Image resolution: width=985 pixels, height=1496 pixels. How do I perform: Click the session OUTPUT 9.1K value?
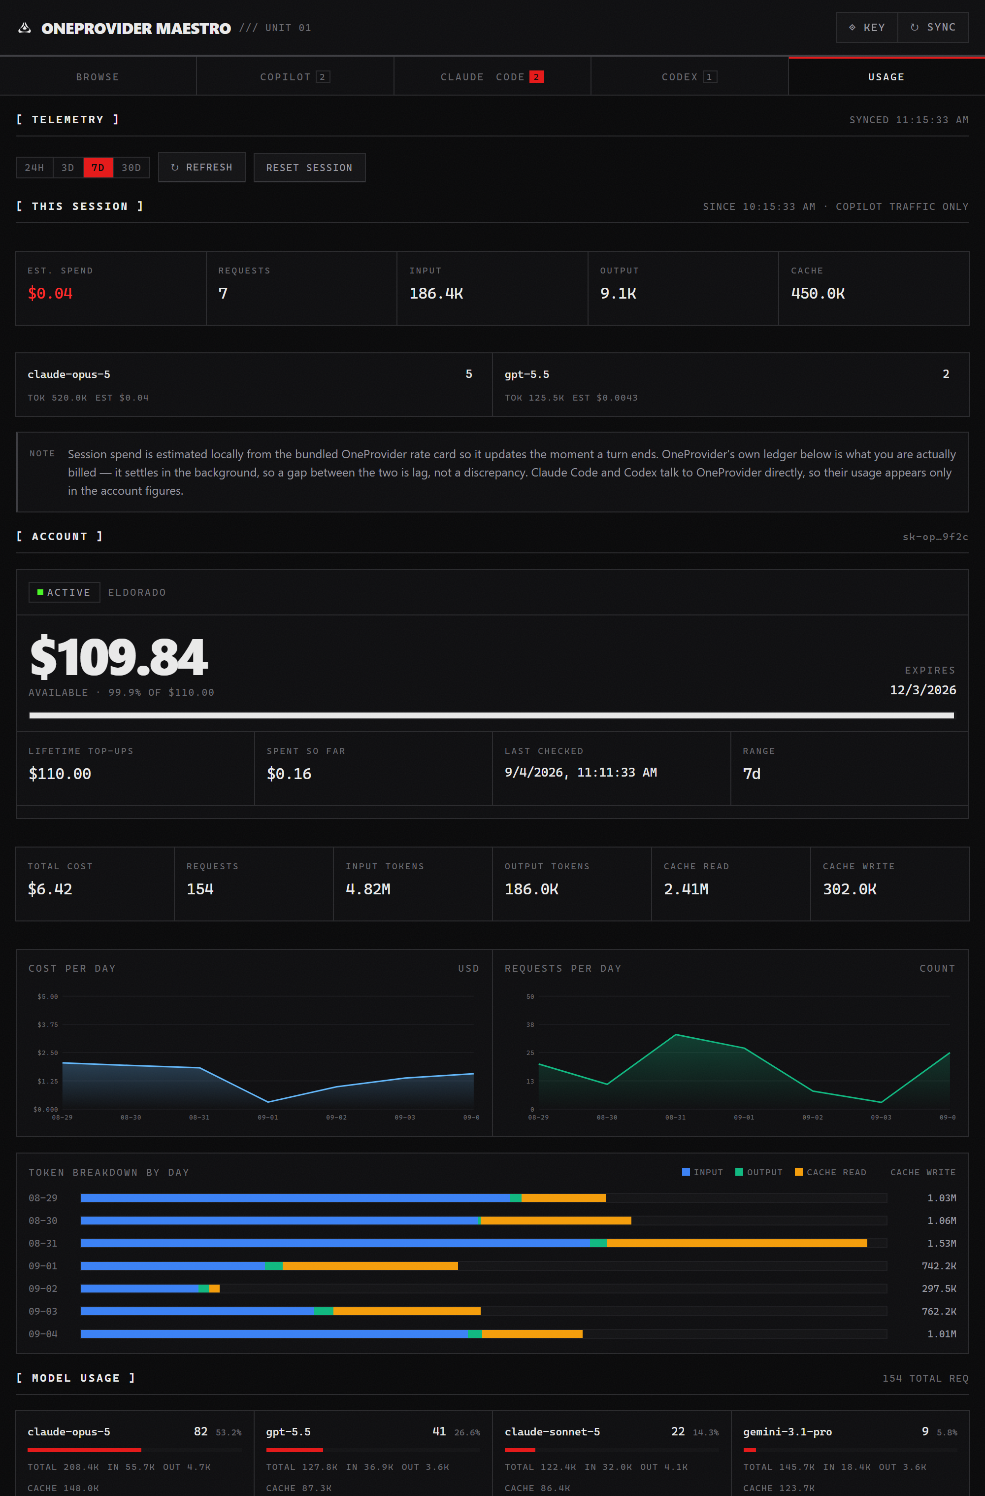click(618, 294)
